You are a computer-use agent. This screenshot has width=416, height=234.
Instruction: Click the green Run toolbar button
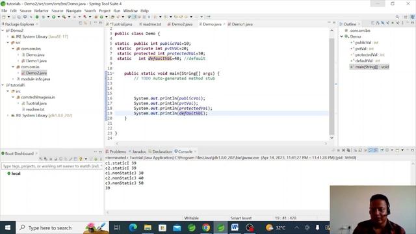(54, 17)
